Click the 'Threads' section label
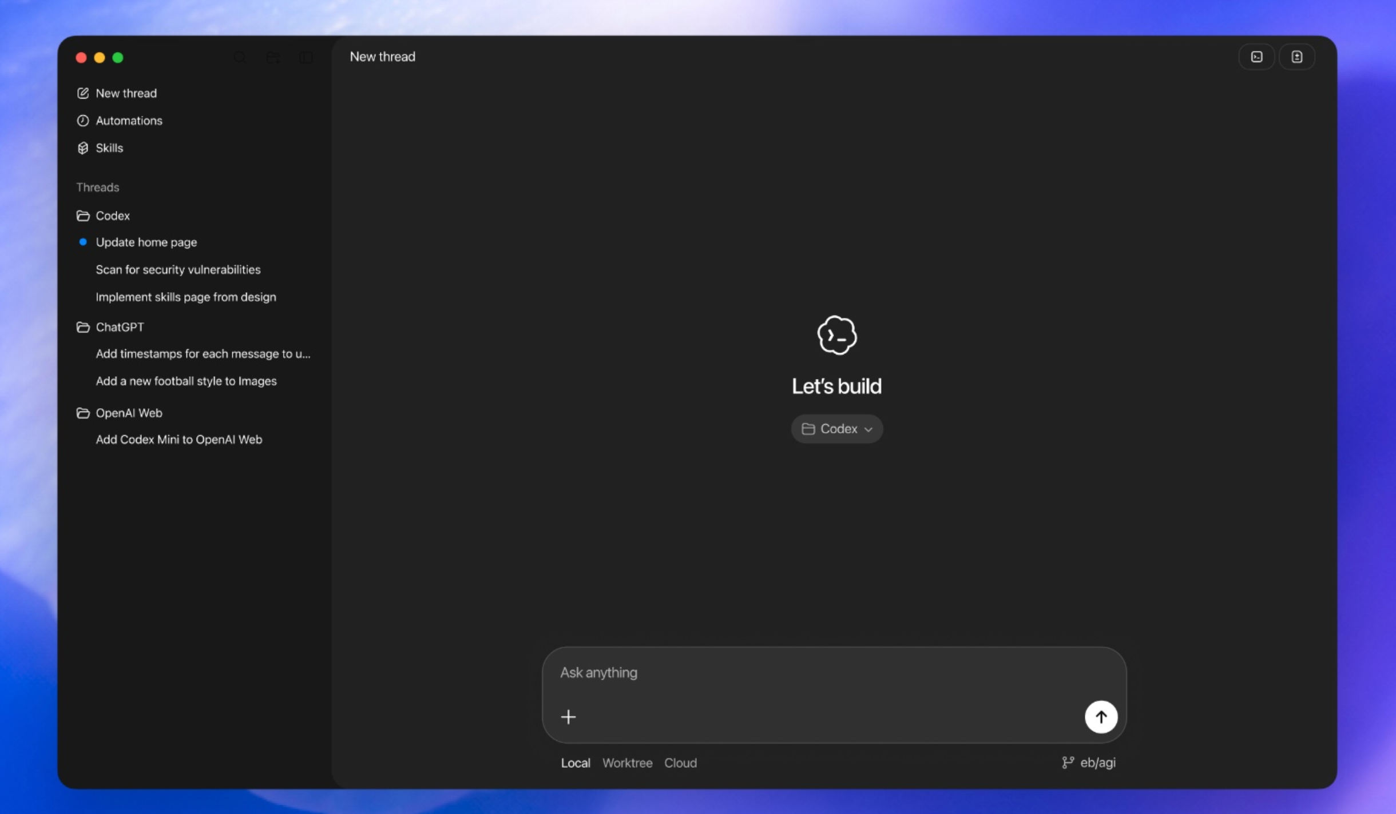 (x=98, y=187)
